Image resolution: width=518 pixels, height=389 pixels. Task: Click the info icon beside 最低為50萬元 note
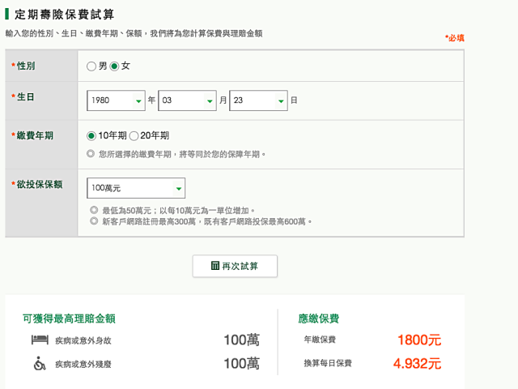pos(94,210)
